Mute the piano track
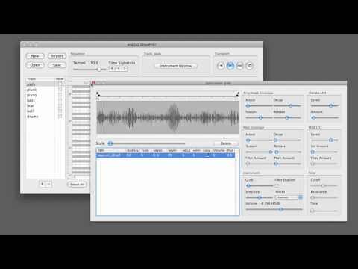The height and width of the screenshot is (269, 358). (x=60, y=95)
